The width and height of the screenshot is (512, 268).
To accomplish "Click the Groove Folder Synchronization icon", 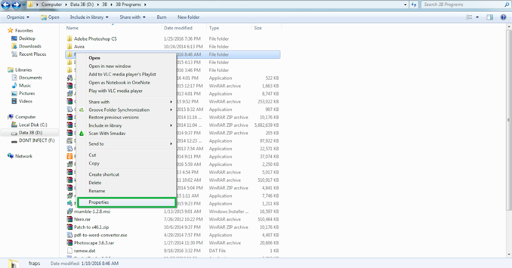I will pyautogui.click(x=81, y=110).
